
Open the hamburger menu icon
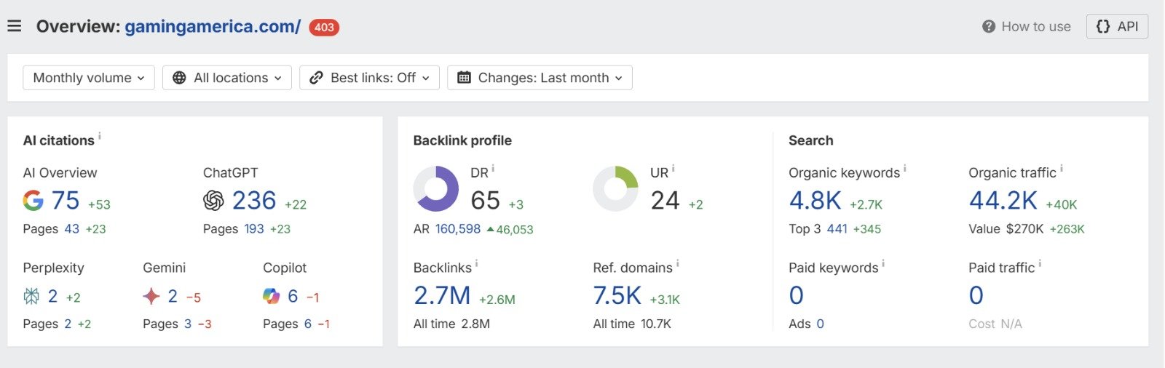coord(14,26)
